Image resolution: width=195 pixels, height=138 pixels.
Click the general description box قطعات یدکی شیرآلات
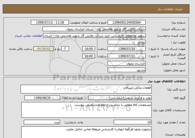86,89
